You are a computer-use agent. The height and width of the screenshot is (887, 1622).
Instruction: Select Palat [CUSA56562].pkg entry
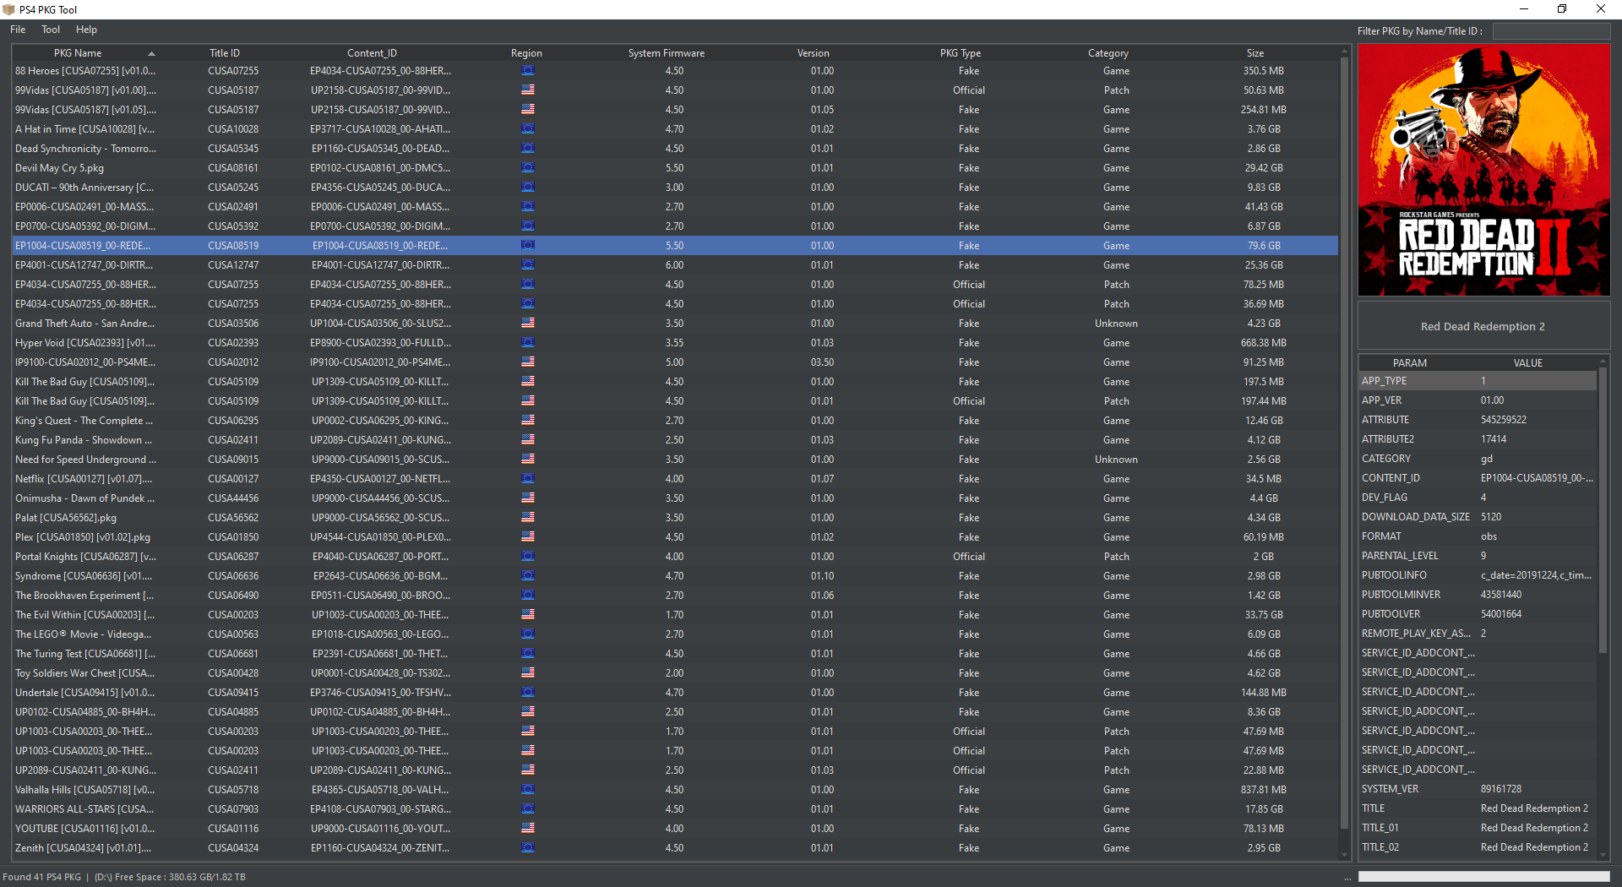(675, 518)
